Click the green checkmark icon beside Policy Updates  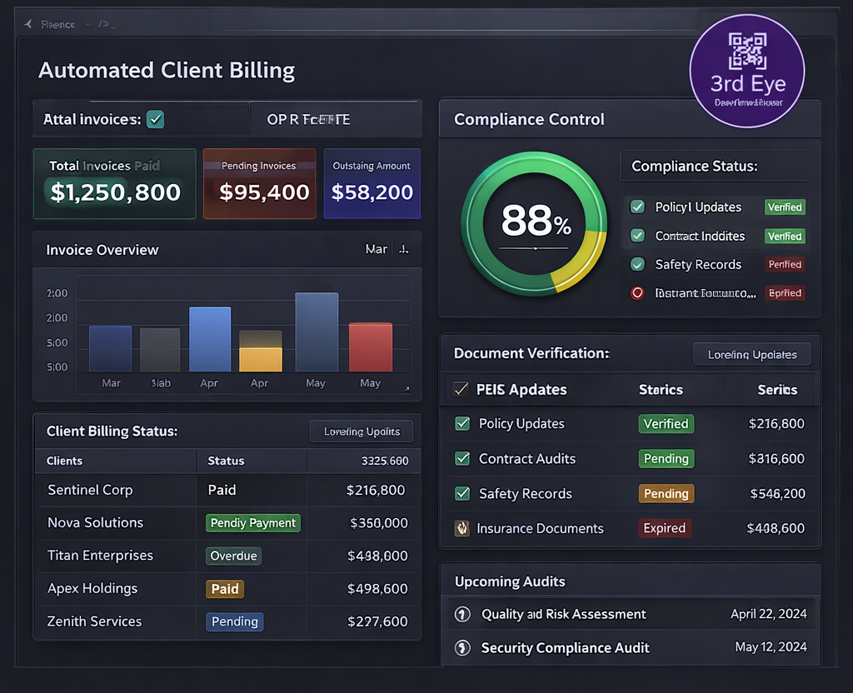click(x=637, y=207)
